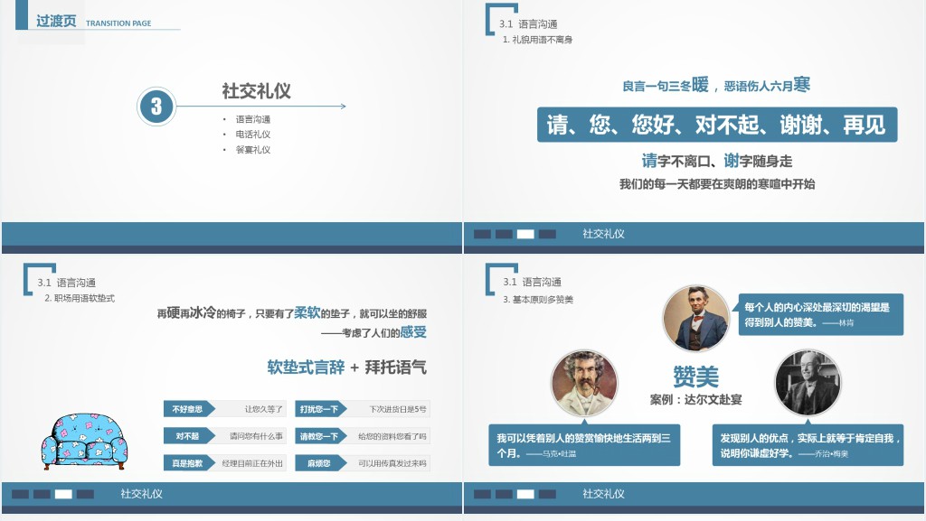Select the 案例：达尔文赴宴 caption
Screen dimensions: 926x521
(x=695, y=400)
